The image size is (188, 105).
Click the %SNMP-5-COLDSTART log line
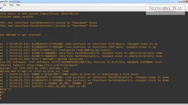[69, 74]
